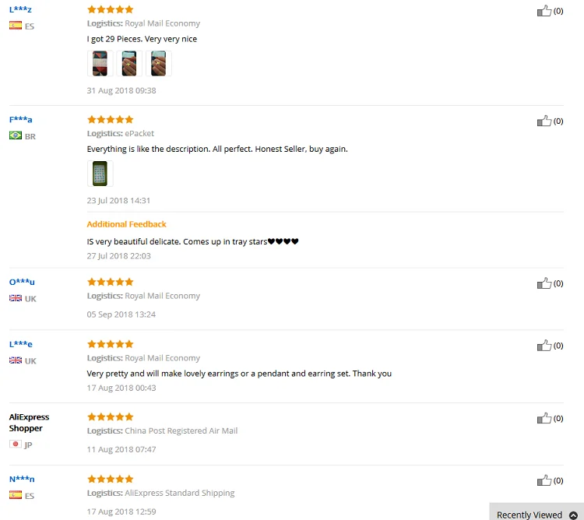Open second photo in L***z's review
The height and width of the screenshot is (520, 584).
(x=129, y=64)
